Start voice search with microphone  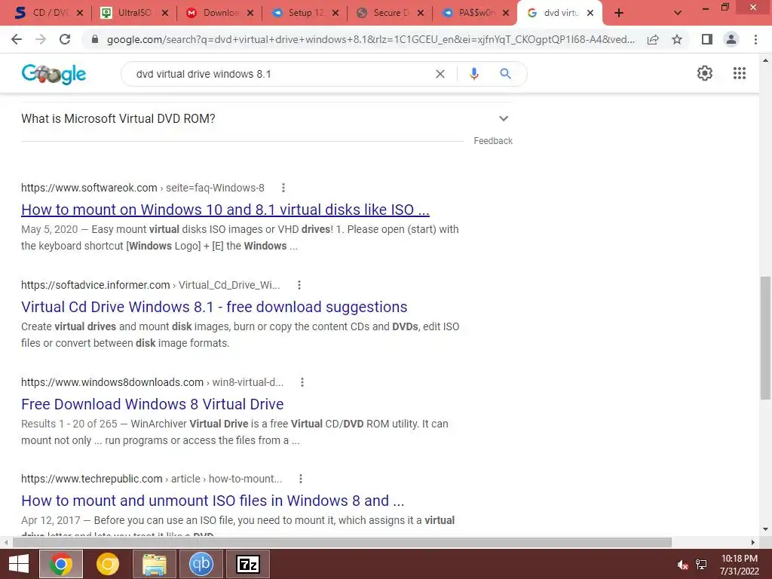click(x=473, y=74)
